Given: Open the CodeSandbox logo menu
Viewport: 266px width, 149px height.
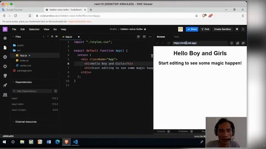Looking at the screenshot, I should pyautogui.click(x=5, y=29).
